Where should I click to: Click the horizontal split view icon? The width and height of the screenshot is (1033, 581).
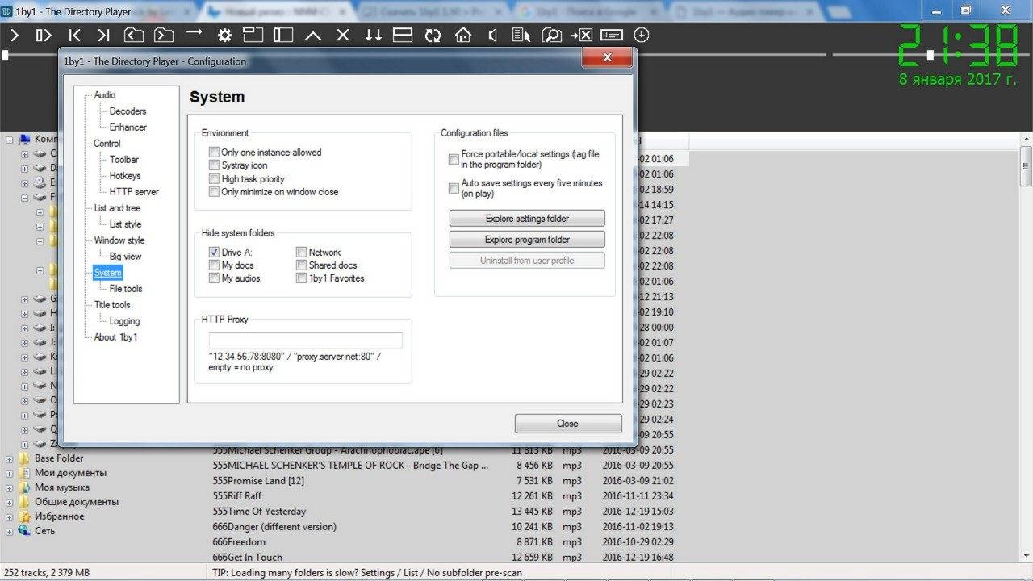click(403, 36)
